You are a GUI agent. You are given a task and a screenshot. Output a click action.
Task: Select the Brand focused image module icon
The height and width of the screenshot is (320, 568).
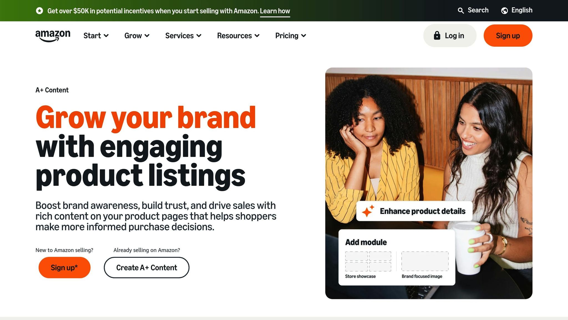pos(425,261)
